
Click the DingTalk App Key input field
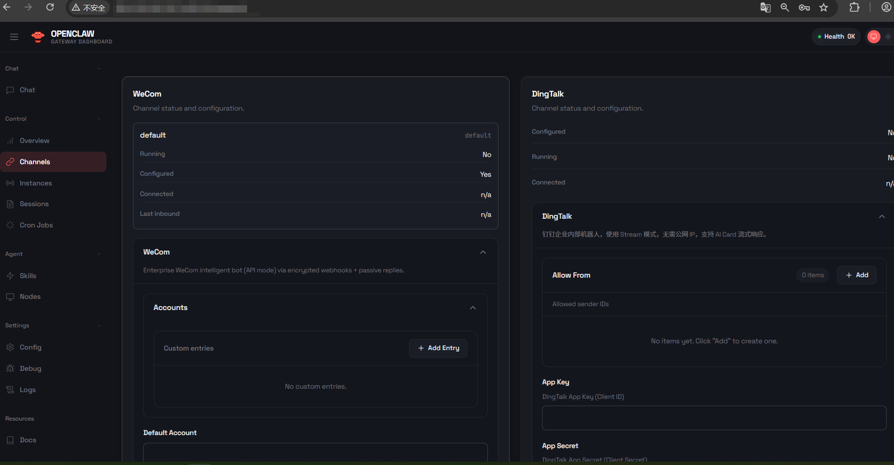coord(714,418)
